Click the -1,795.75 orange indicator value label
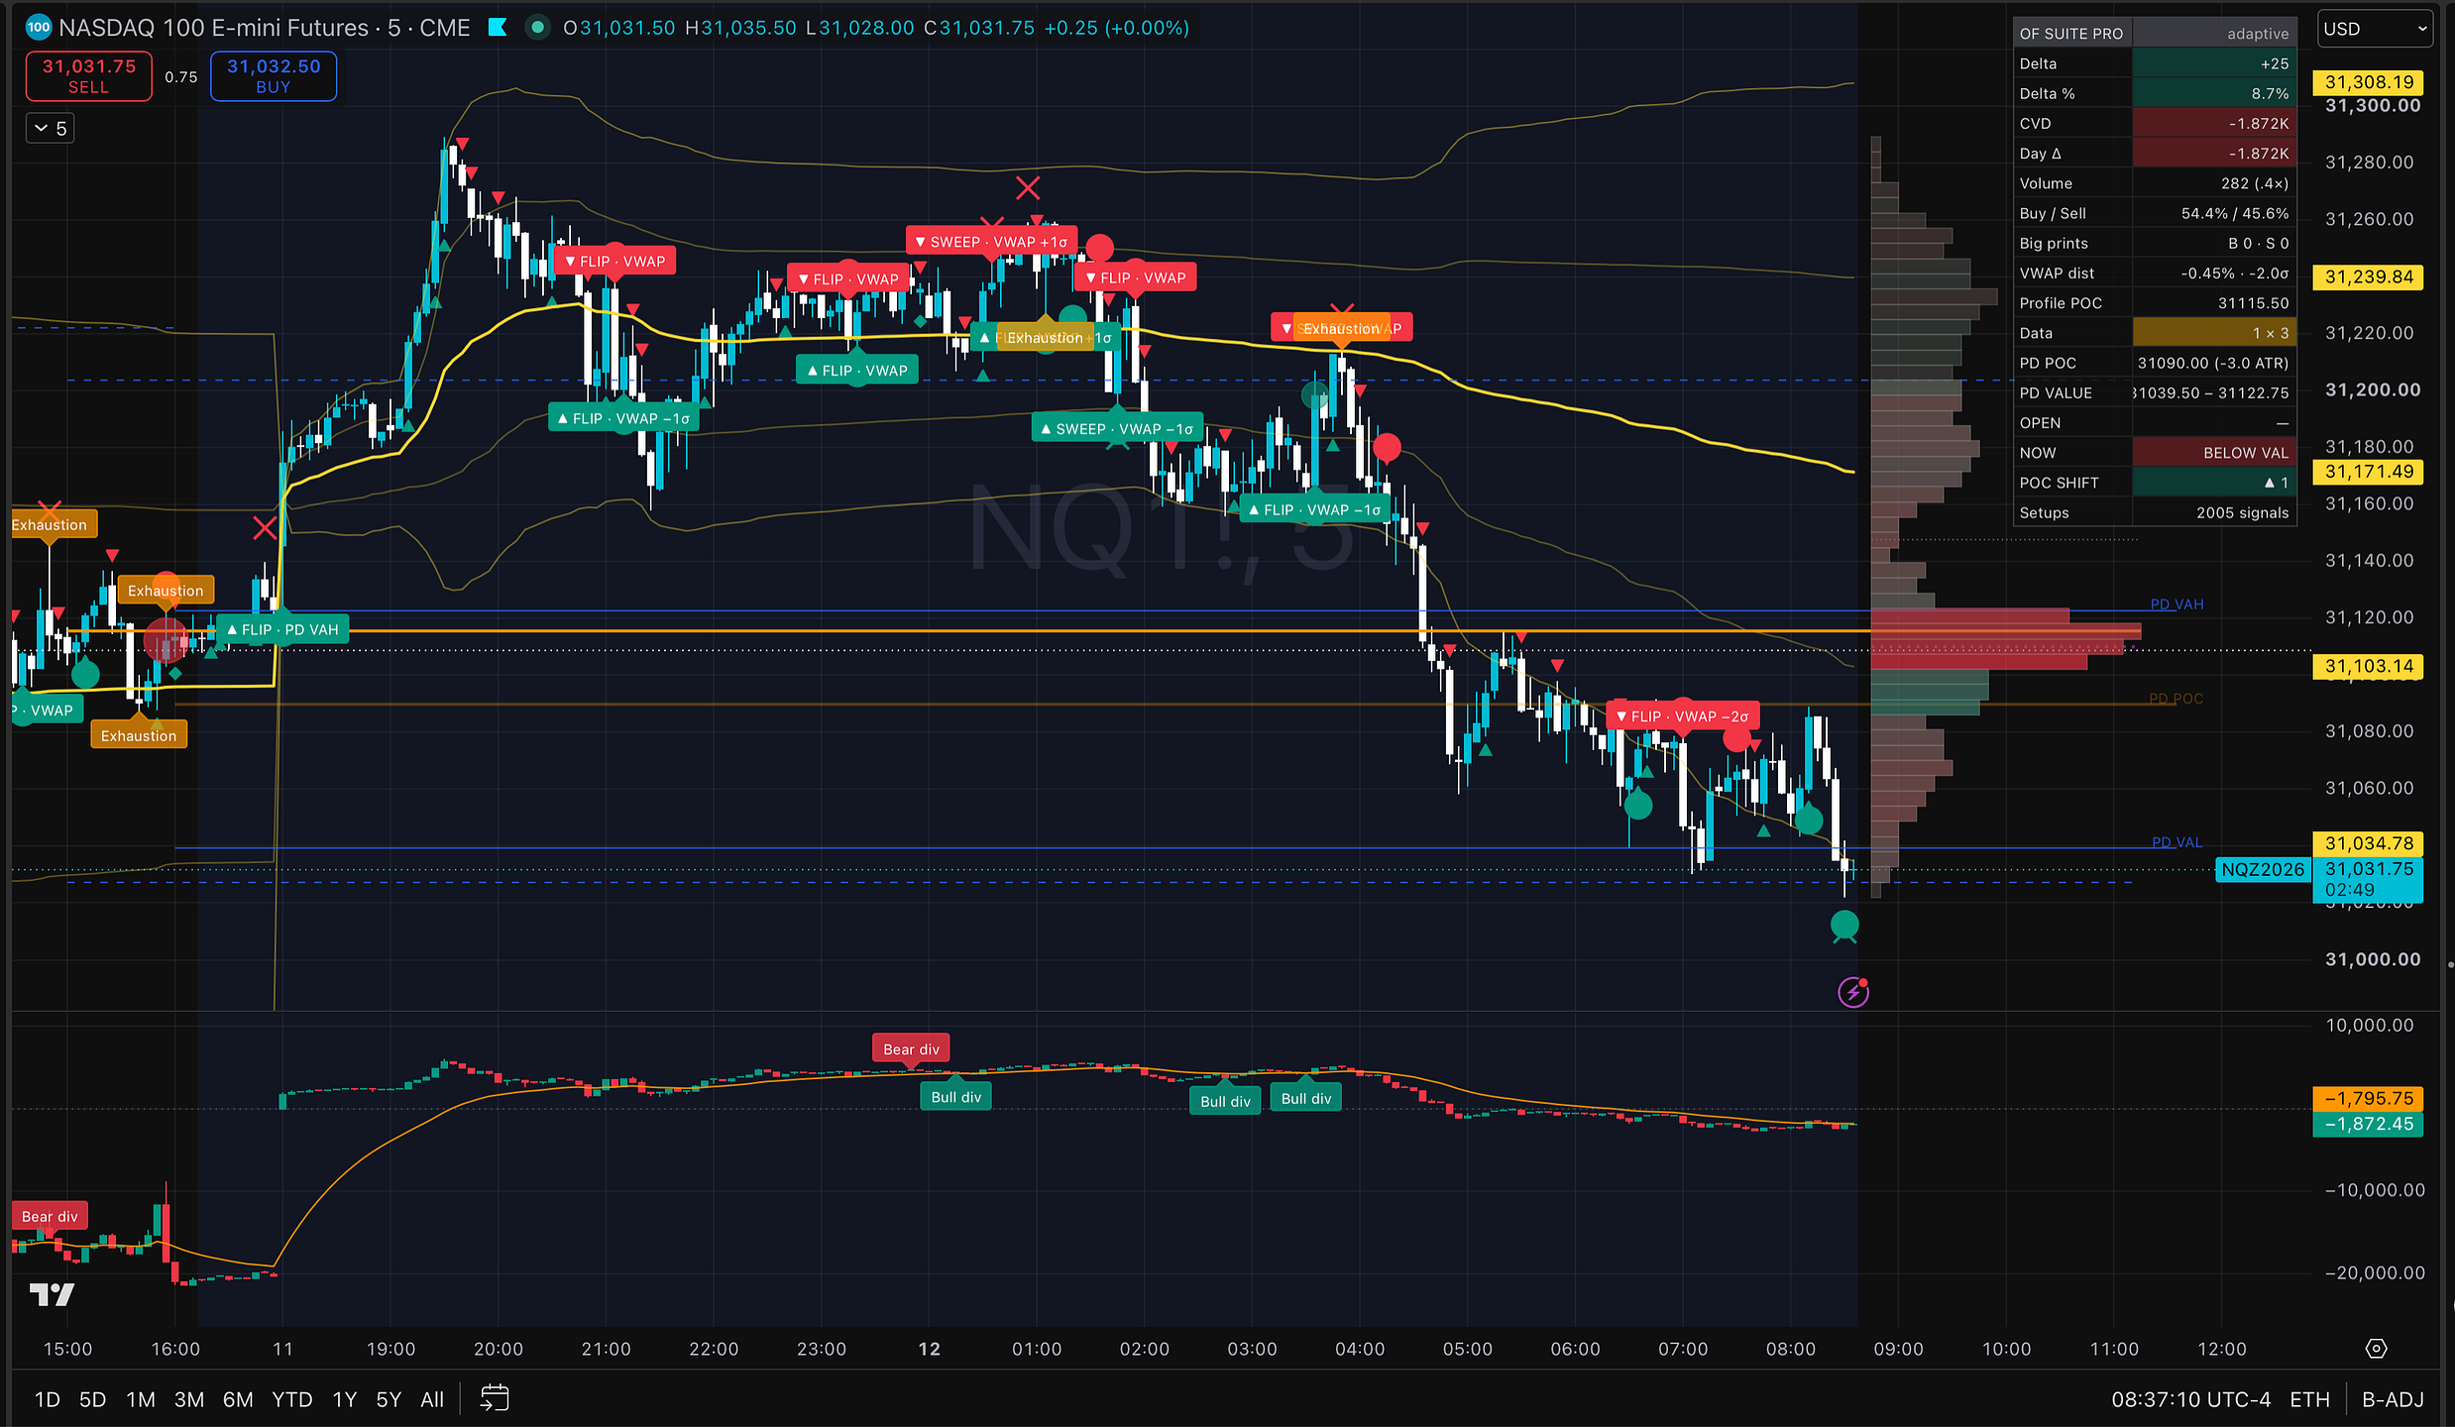This screenshot has height=1427, width=2455. (2369, 1098)
